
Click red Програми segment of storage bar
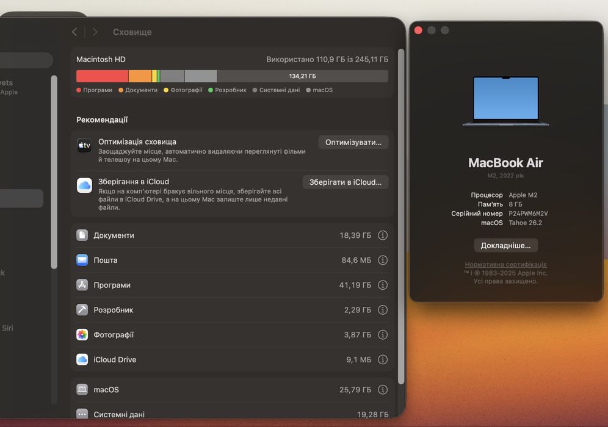102,76
